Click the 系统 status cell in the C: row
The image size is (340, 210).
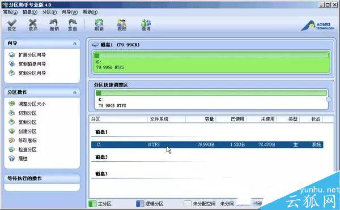tap(316, 144)
